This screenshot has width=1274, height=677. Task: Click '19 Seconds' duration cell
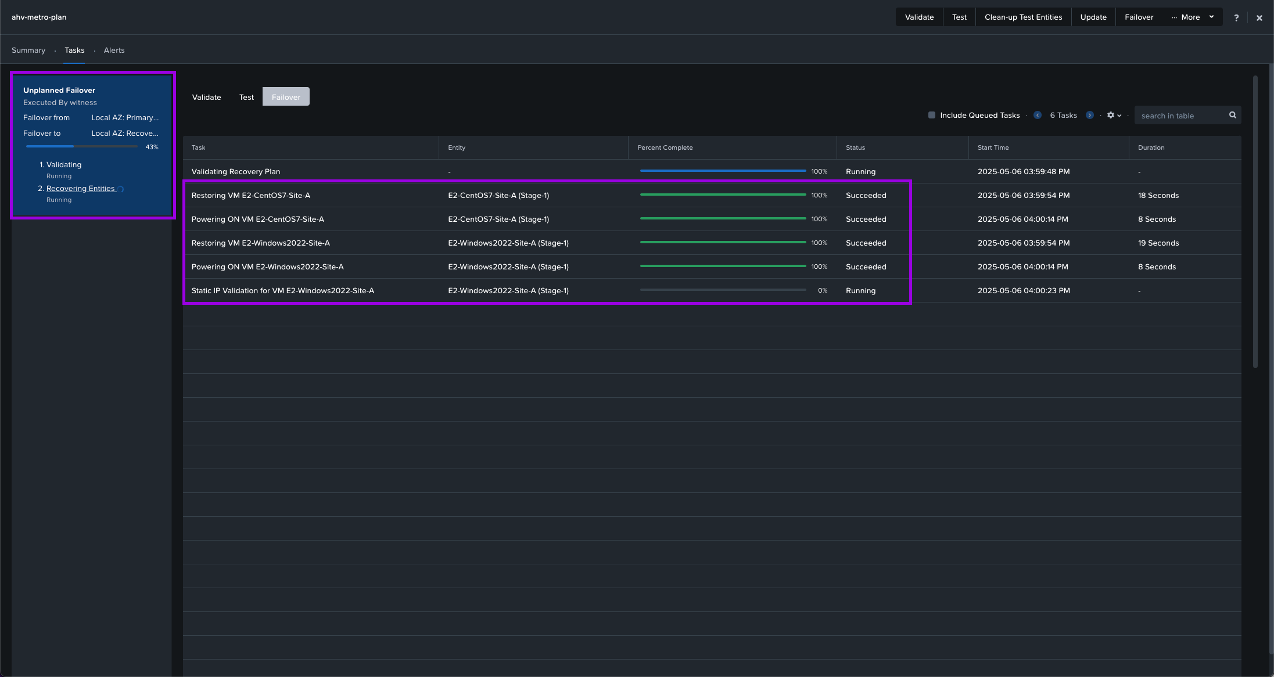tap(1158, 243)
